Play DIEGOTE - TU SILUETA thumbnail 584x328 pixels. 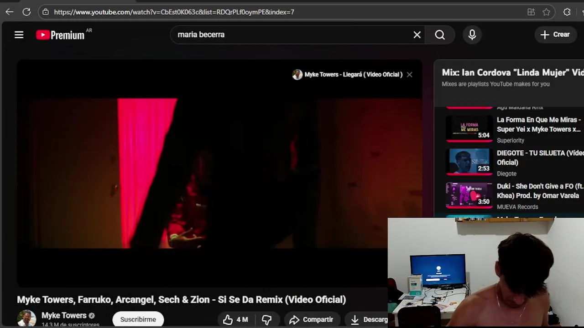pyautogui.click(x=469, y=162)
